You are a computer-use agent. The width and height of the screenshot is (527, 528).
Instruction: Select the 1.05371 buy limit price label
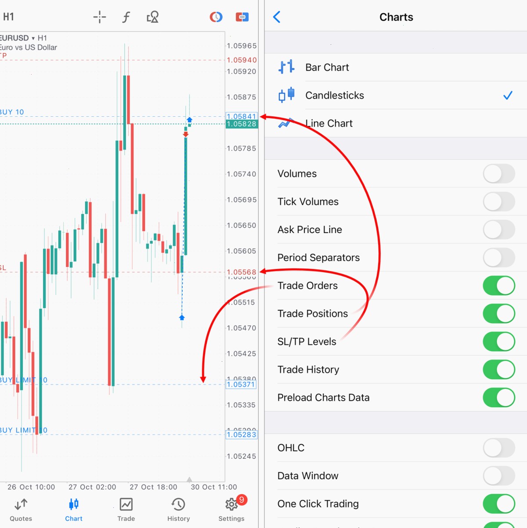241,384
